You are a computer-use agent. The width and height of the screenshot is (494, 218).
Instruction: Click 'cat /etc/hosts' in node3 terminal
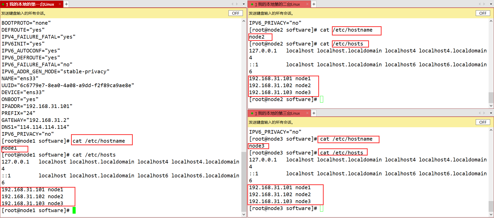(x=342, y=153)
